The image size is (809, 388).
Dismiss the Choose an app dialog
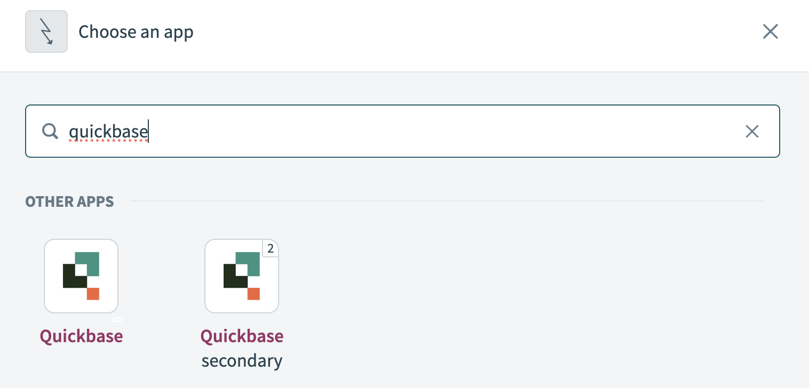[x=770, y=31]
